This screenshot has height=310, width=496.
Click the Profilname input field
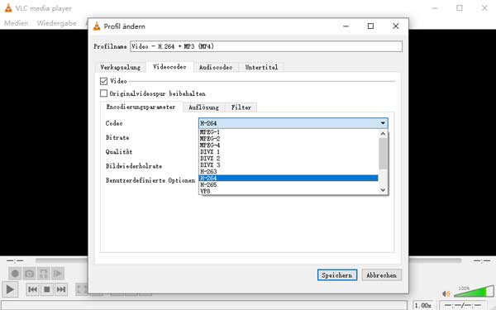click(266, 46)
